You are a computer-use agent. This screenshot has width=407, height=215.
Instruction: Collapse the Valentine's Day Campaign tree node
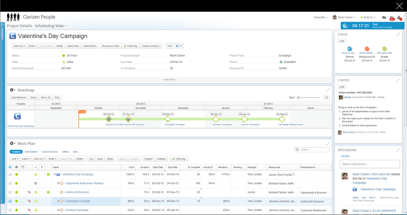(55, 175)
